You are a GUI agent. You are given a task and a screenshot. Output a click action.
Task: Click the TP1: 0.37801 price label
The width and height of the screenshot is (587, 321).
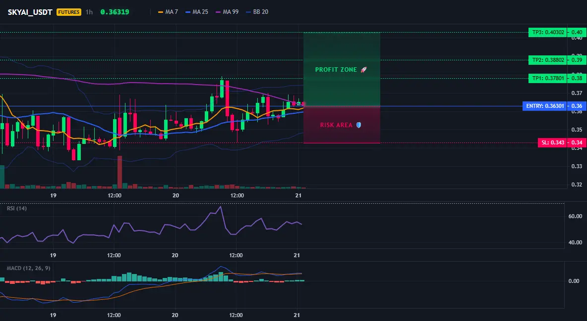(x=547, y=78)
